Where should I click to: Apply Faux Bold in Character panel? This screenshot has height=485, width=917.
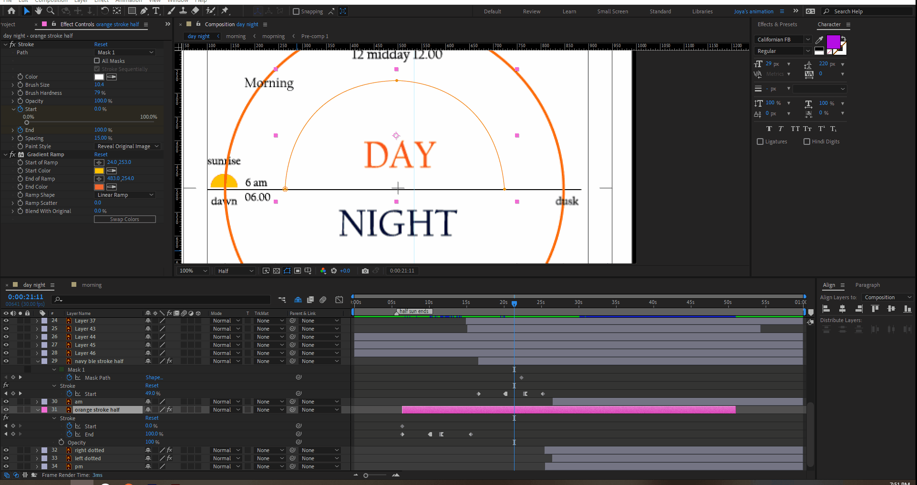click(769, 129)
